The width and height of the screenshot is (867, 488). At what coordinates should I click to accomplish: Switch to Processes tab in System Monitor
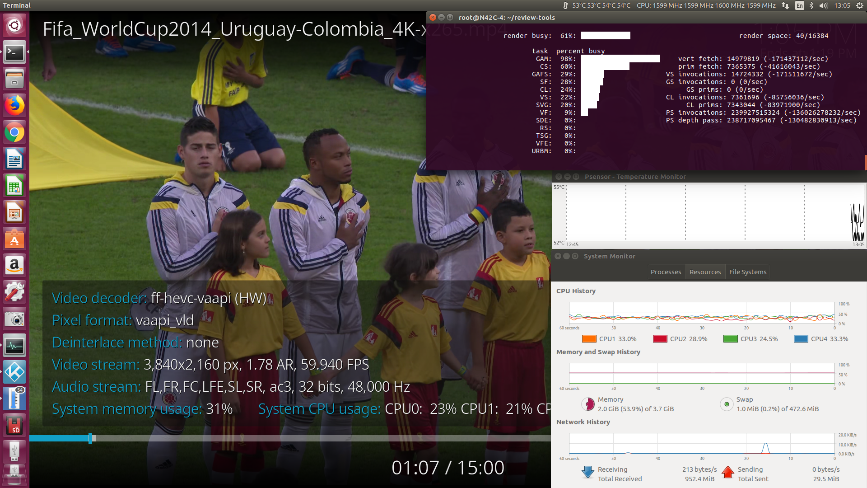[x=666, y=272]
